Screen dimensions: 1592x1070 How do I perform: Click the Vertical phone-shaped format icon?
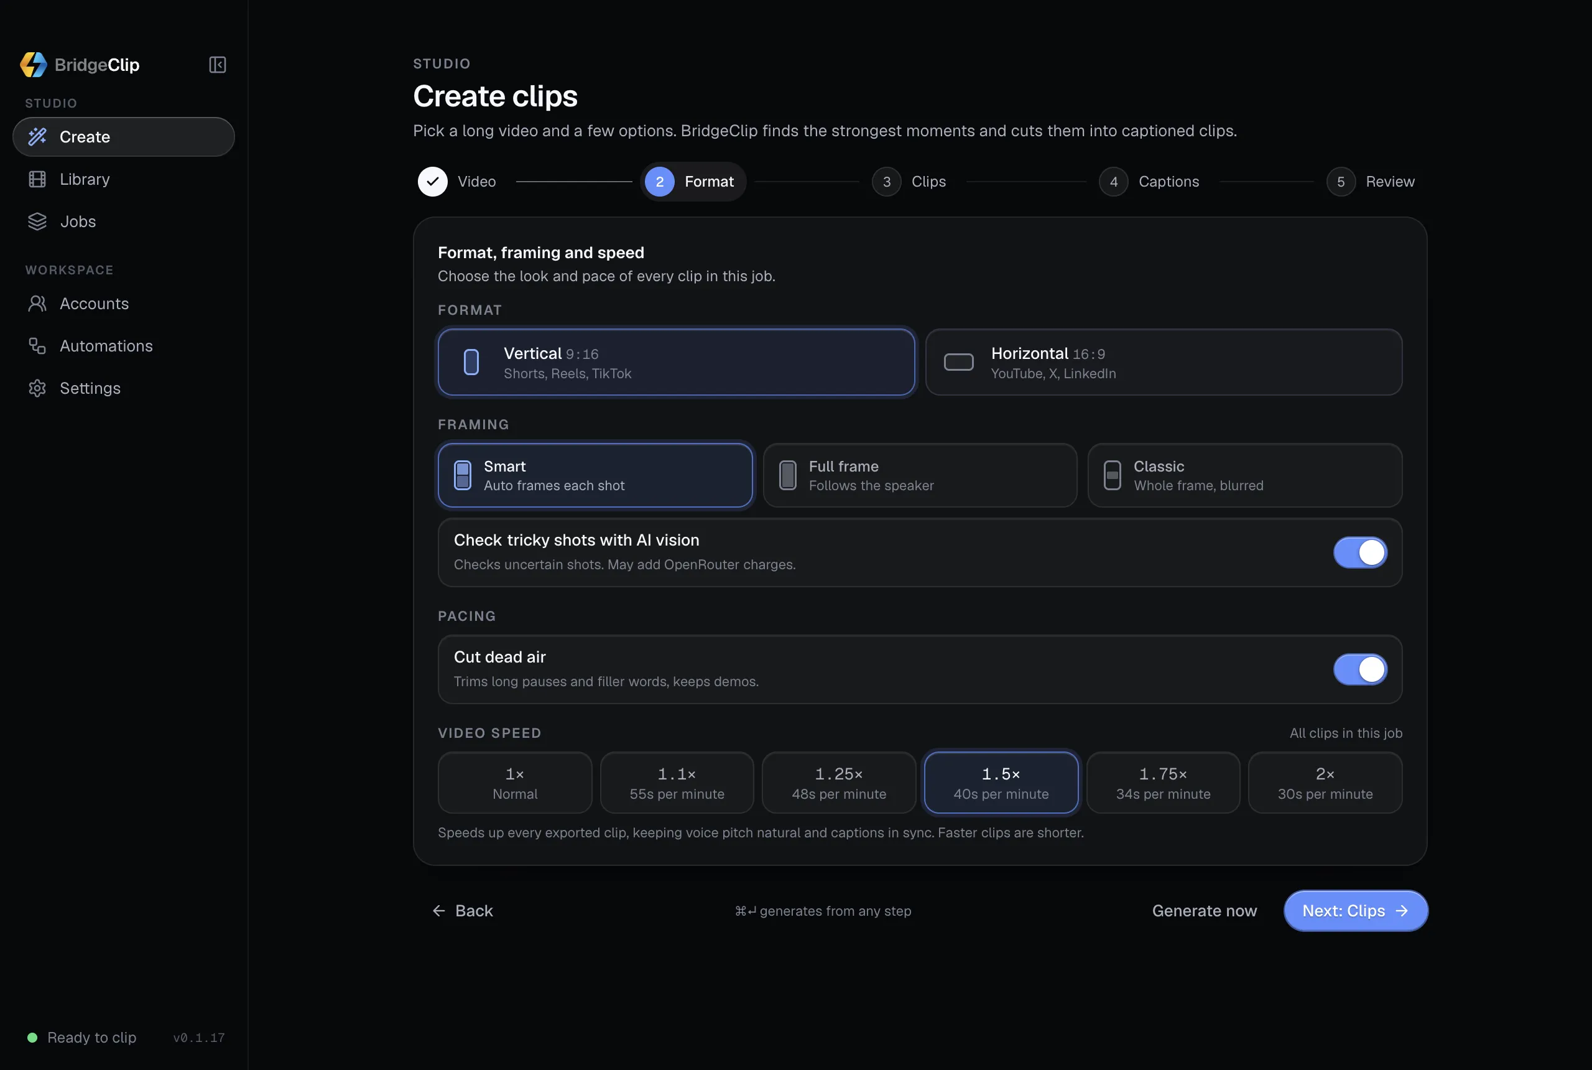click(x=471, y=362)
